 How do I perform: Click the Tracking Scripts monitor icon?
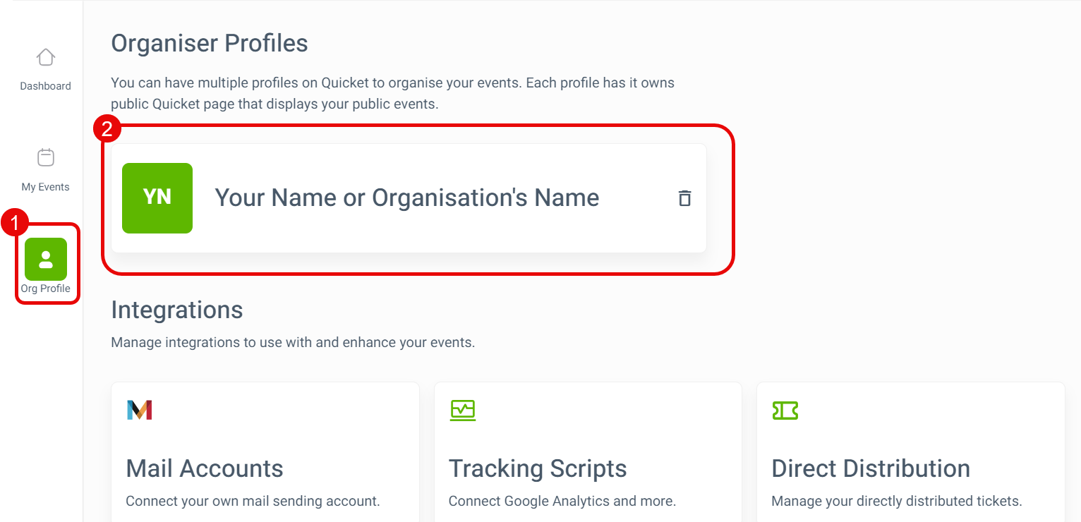[x=463, y=411]
